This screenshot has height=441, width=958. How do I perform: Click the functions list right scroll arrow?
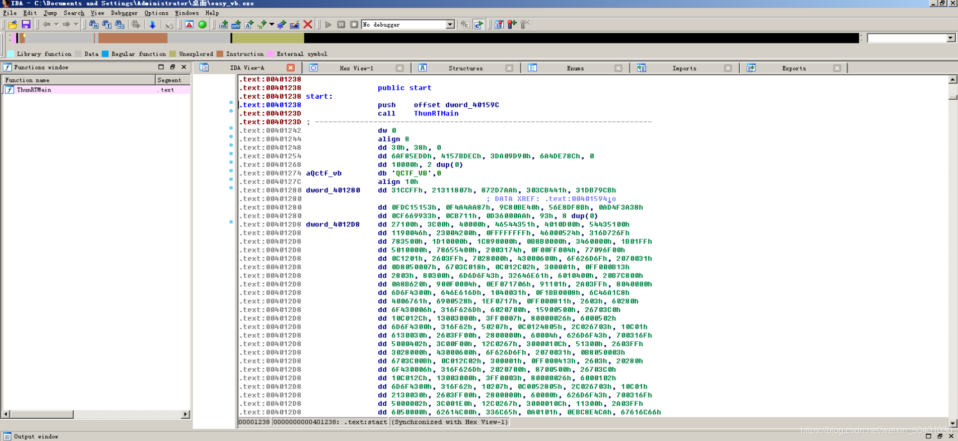(186, 414)
